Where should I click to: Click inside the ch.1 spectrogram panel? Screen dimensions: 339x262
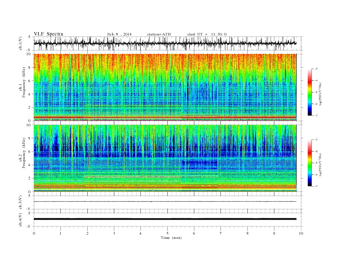pyautogui.click(x=165, y=87)
